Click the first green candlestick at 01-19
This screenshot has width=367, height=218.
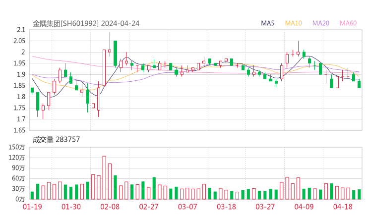pos(32,90)
